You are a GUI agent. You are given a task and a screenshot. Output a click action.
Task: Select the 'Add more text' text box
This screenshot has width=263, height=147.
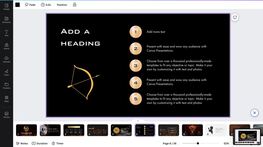click(156, 32)
